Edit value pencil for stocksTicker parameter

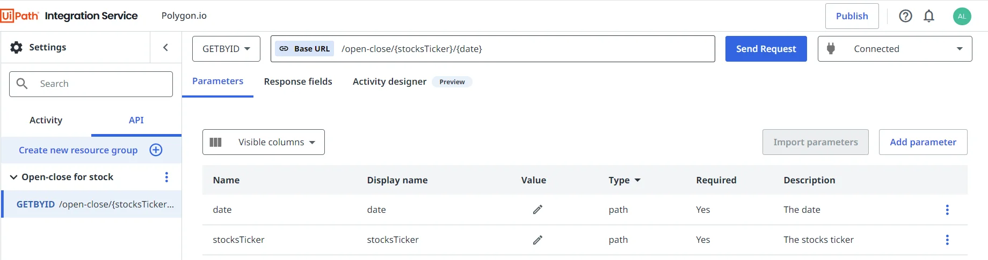537,240
